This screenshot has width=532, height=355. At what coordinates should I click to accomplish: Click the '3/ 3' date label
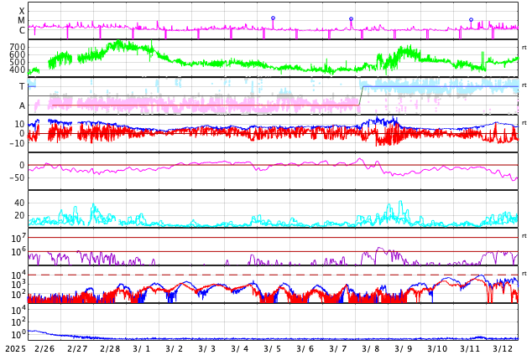pyautogui.click(x=207, y=348)
